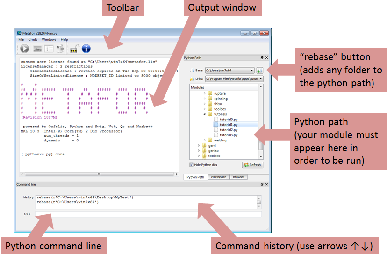Open the Cmds menu

[x=33, y=40]
